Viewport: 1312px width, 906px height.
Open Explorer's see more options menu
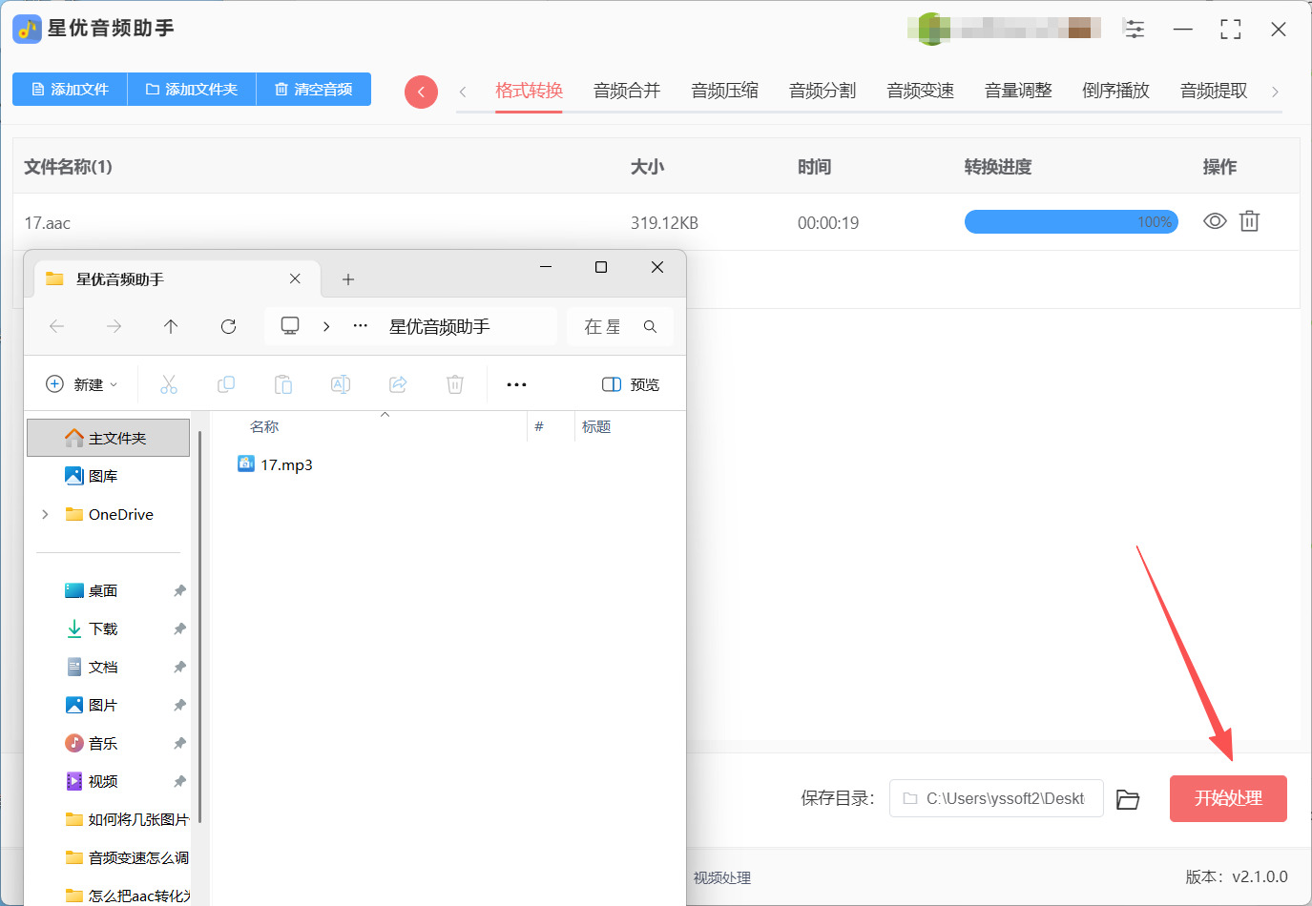(x=516, y=384)
